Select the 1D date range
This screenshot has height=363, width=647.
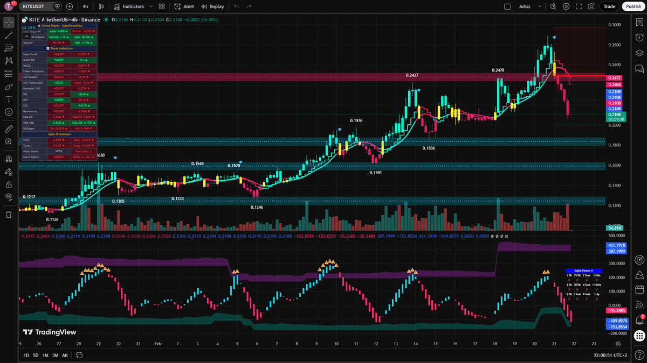click(27, 355)
